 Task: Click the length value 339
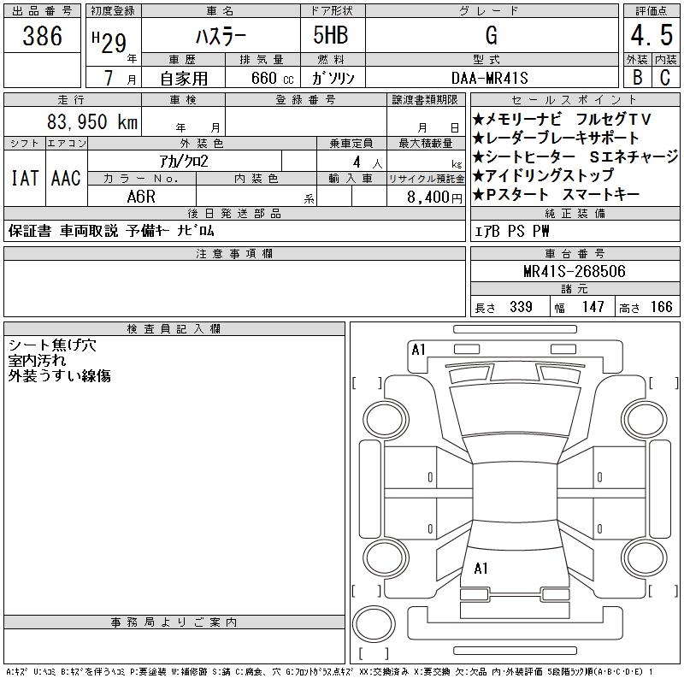coord(521,307)
